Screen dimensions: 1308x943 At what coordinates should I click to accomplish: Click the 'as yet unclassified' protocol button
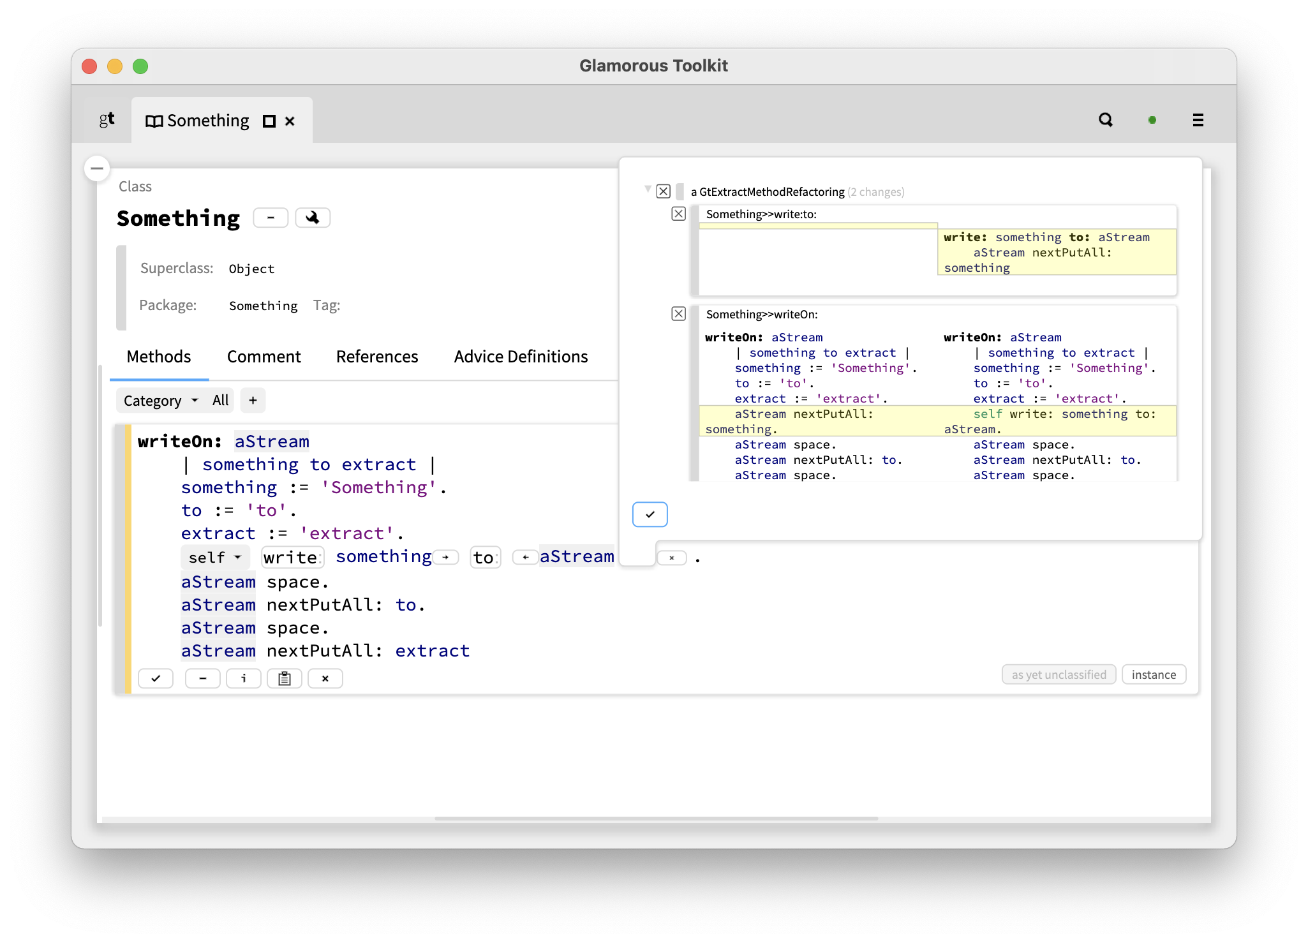coord(1059,674)
